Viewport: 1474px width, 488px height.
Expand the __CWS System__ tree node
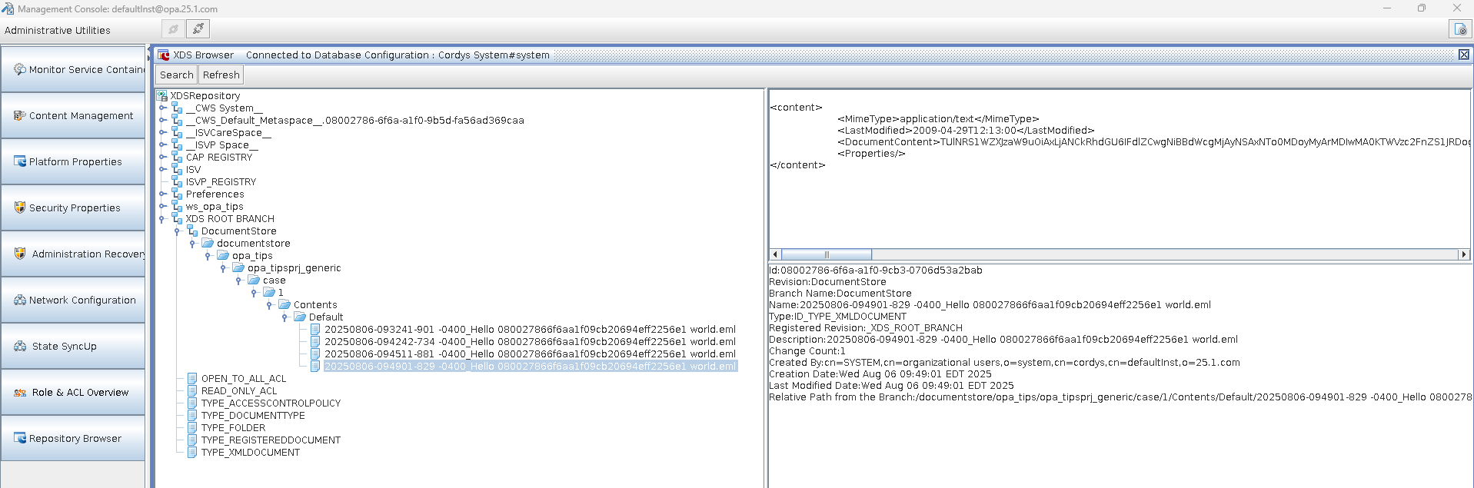click(x=162, y=108)
